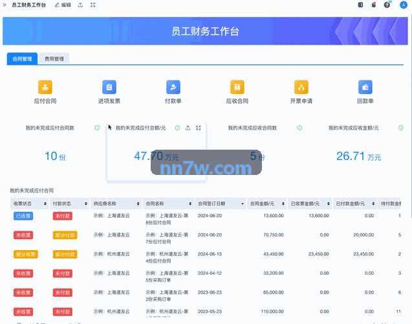Sort by 已付款金额/元 column

click(373, 203)
